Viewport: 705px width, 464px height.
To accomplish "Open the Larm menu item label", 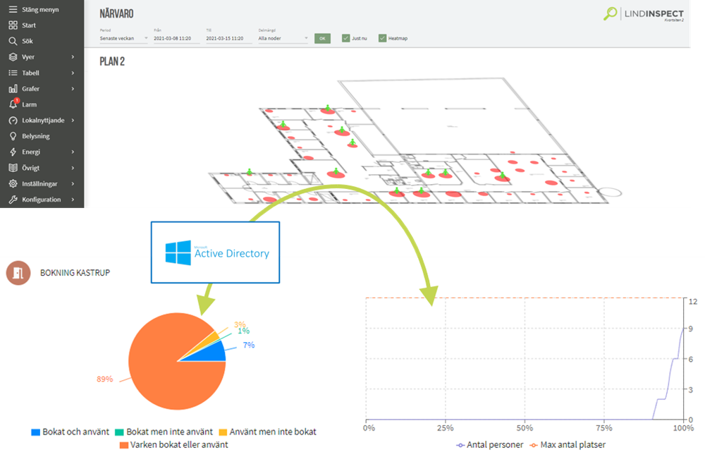I will [29, 104].
